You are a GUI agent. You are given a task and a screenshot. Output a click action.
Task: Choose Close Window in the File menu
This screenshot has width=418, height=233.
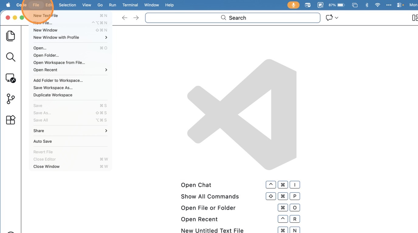(x=70, y=166)
